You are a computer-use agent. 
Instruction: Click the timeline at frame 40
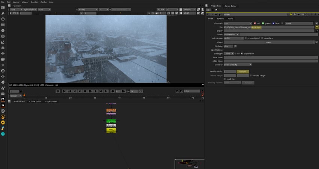click(x=119, y=97)
